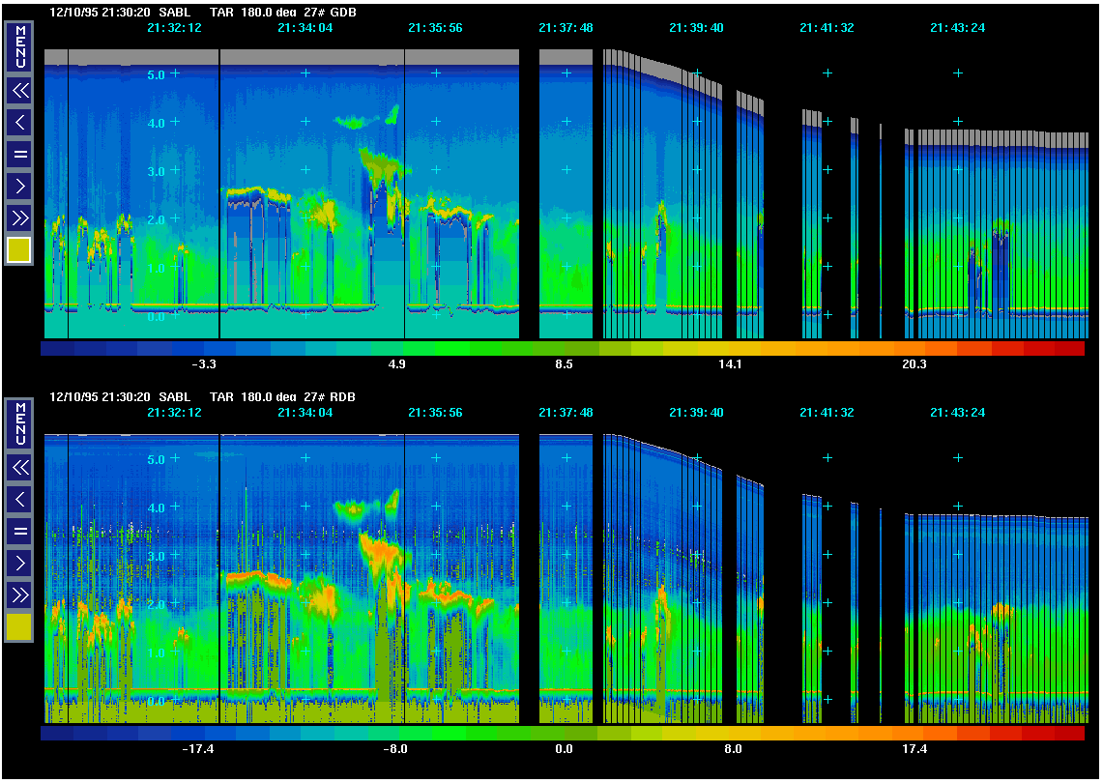
Task: Open the MENU button in the bottom RDB panel
Action: 19,422
